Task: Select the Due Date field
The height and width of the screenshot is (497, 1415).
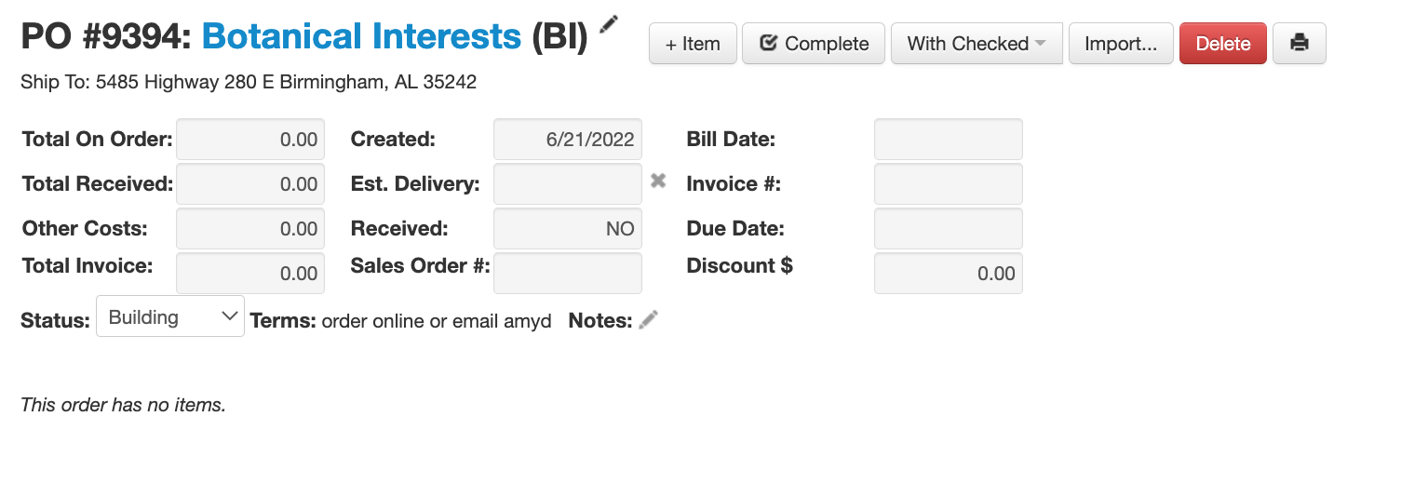Action: point(948,229)
